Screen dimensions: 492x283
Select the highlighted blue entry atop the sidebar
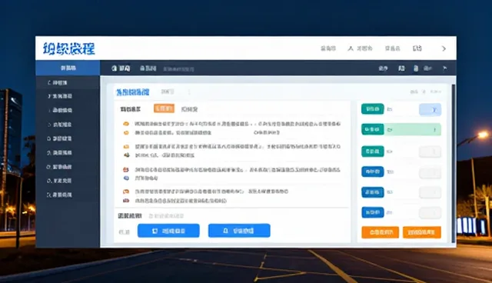68,68
